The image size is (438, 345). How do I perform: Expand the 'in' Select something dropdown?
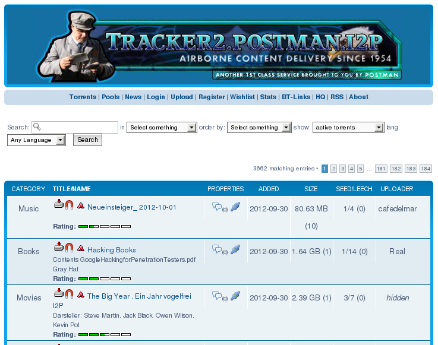[162, 128]
